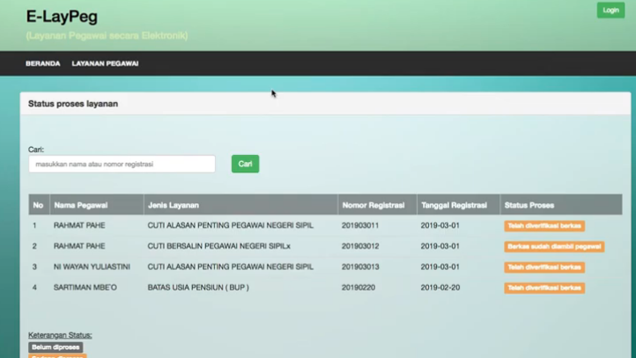Click the 'Berkas sudah diambil pegawai' status badge
636x358 pixels.
(554, 246)
